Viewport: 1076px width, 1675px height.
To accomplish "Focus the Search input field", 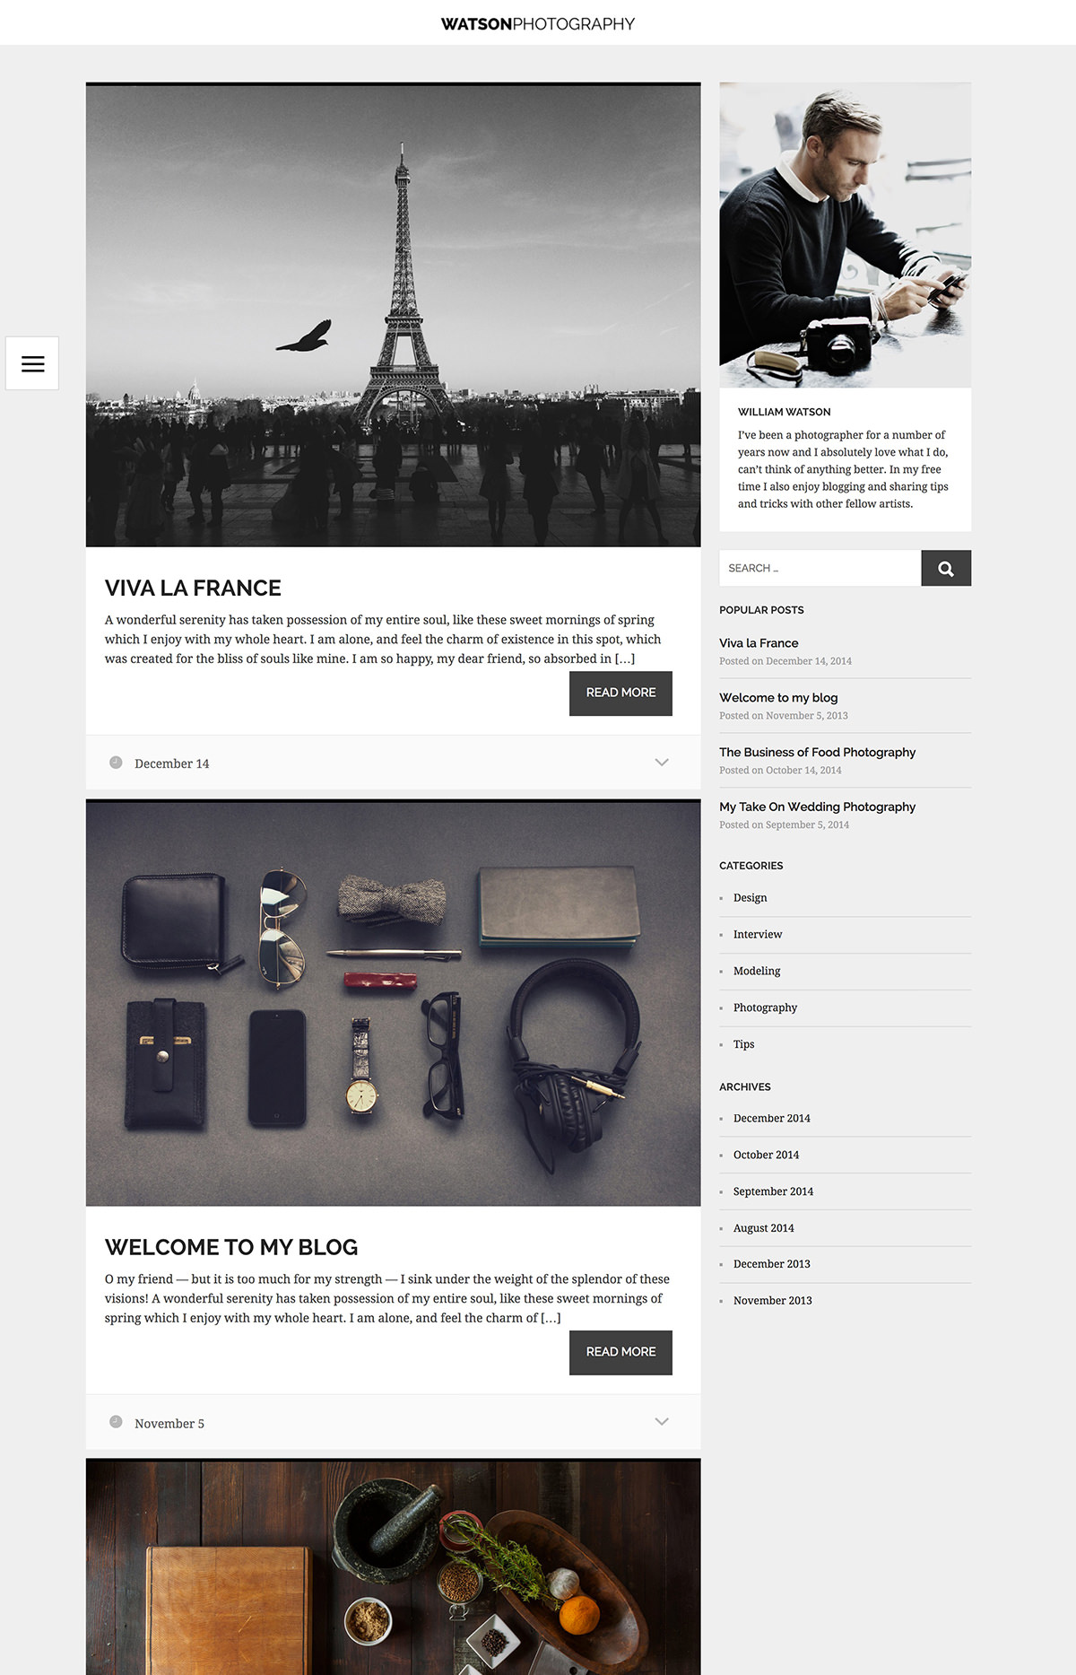I will pos(820,568).
